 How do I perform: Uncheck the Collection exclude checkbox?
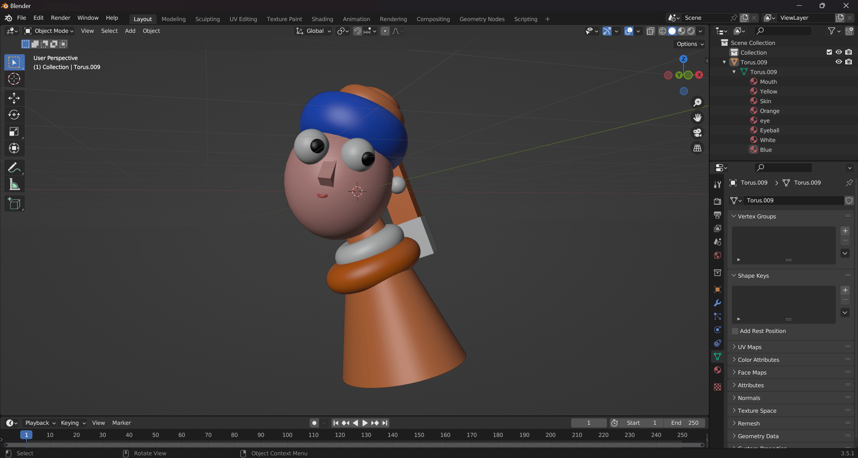coord(829,52)
